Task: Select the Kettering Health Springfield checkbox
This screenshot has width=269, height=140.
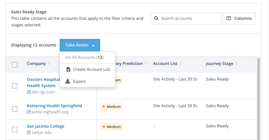Action: point(15,109)
